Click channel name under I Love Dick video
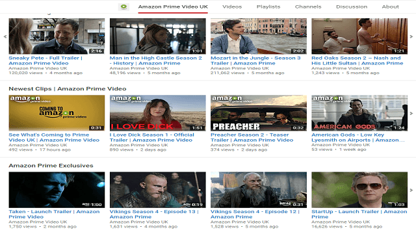Viewport: 416px width, 234px height. point(138,145)
